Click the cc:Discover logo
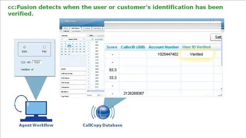The height and width of the screenshot is (138, 246). click(x=68, y=21)
